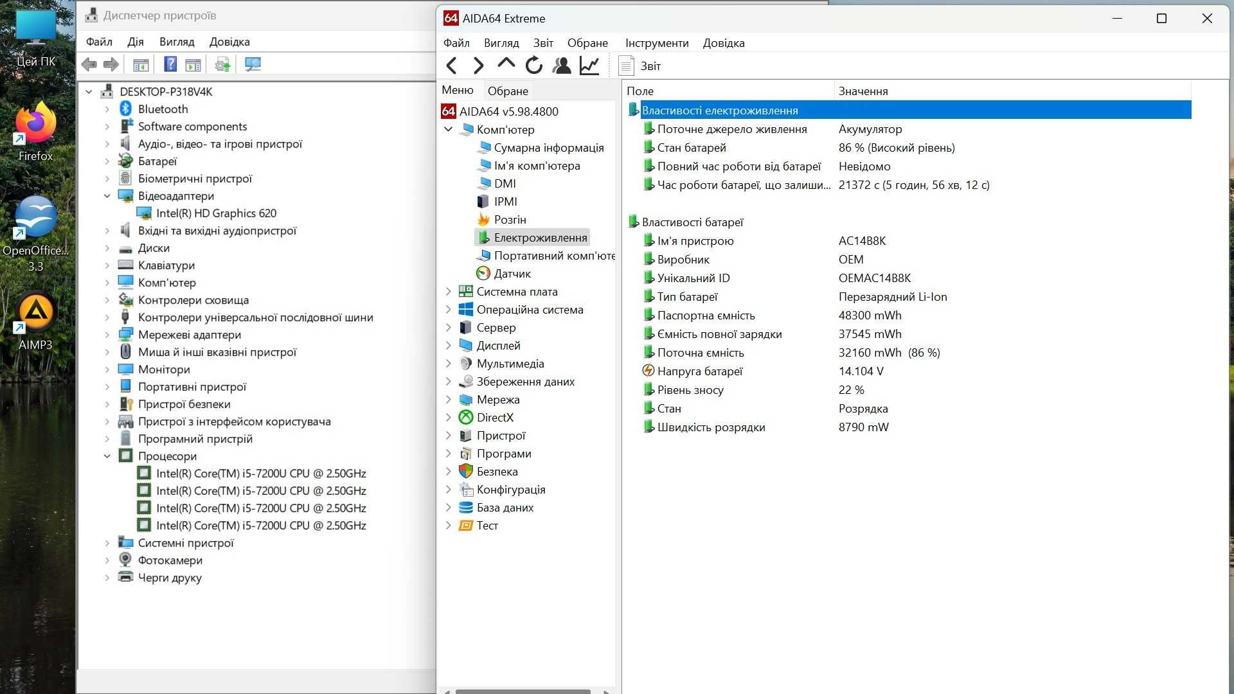Image resolution: width=1234 pixels, height=694 pixels.
Task: Go up one level in AIDA64
Action: point(506,64)
